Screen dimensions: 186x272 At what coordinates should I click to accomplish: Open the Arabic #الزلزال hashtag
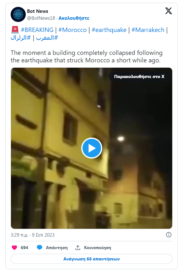[21, 38]
